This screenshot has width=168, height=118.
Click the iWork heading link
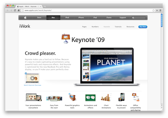(x=25, y=26)
